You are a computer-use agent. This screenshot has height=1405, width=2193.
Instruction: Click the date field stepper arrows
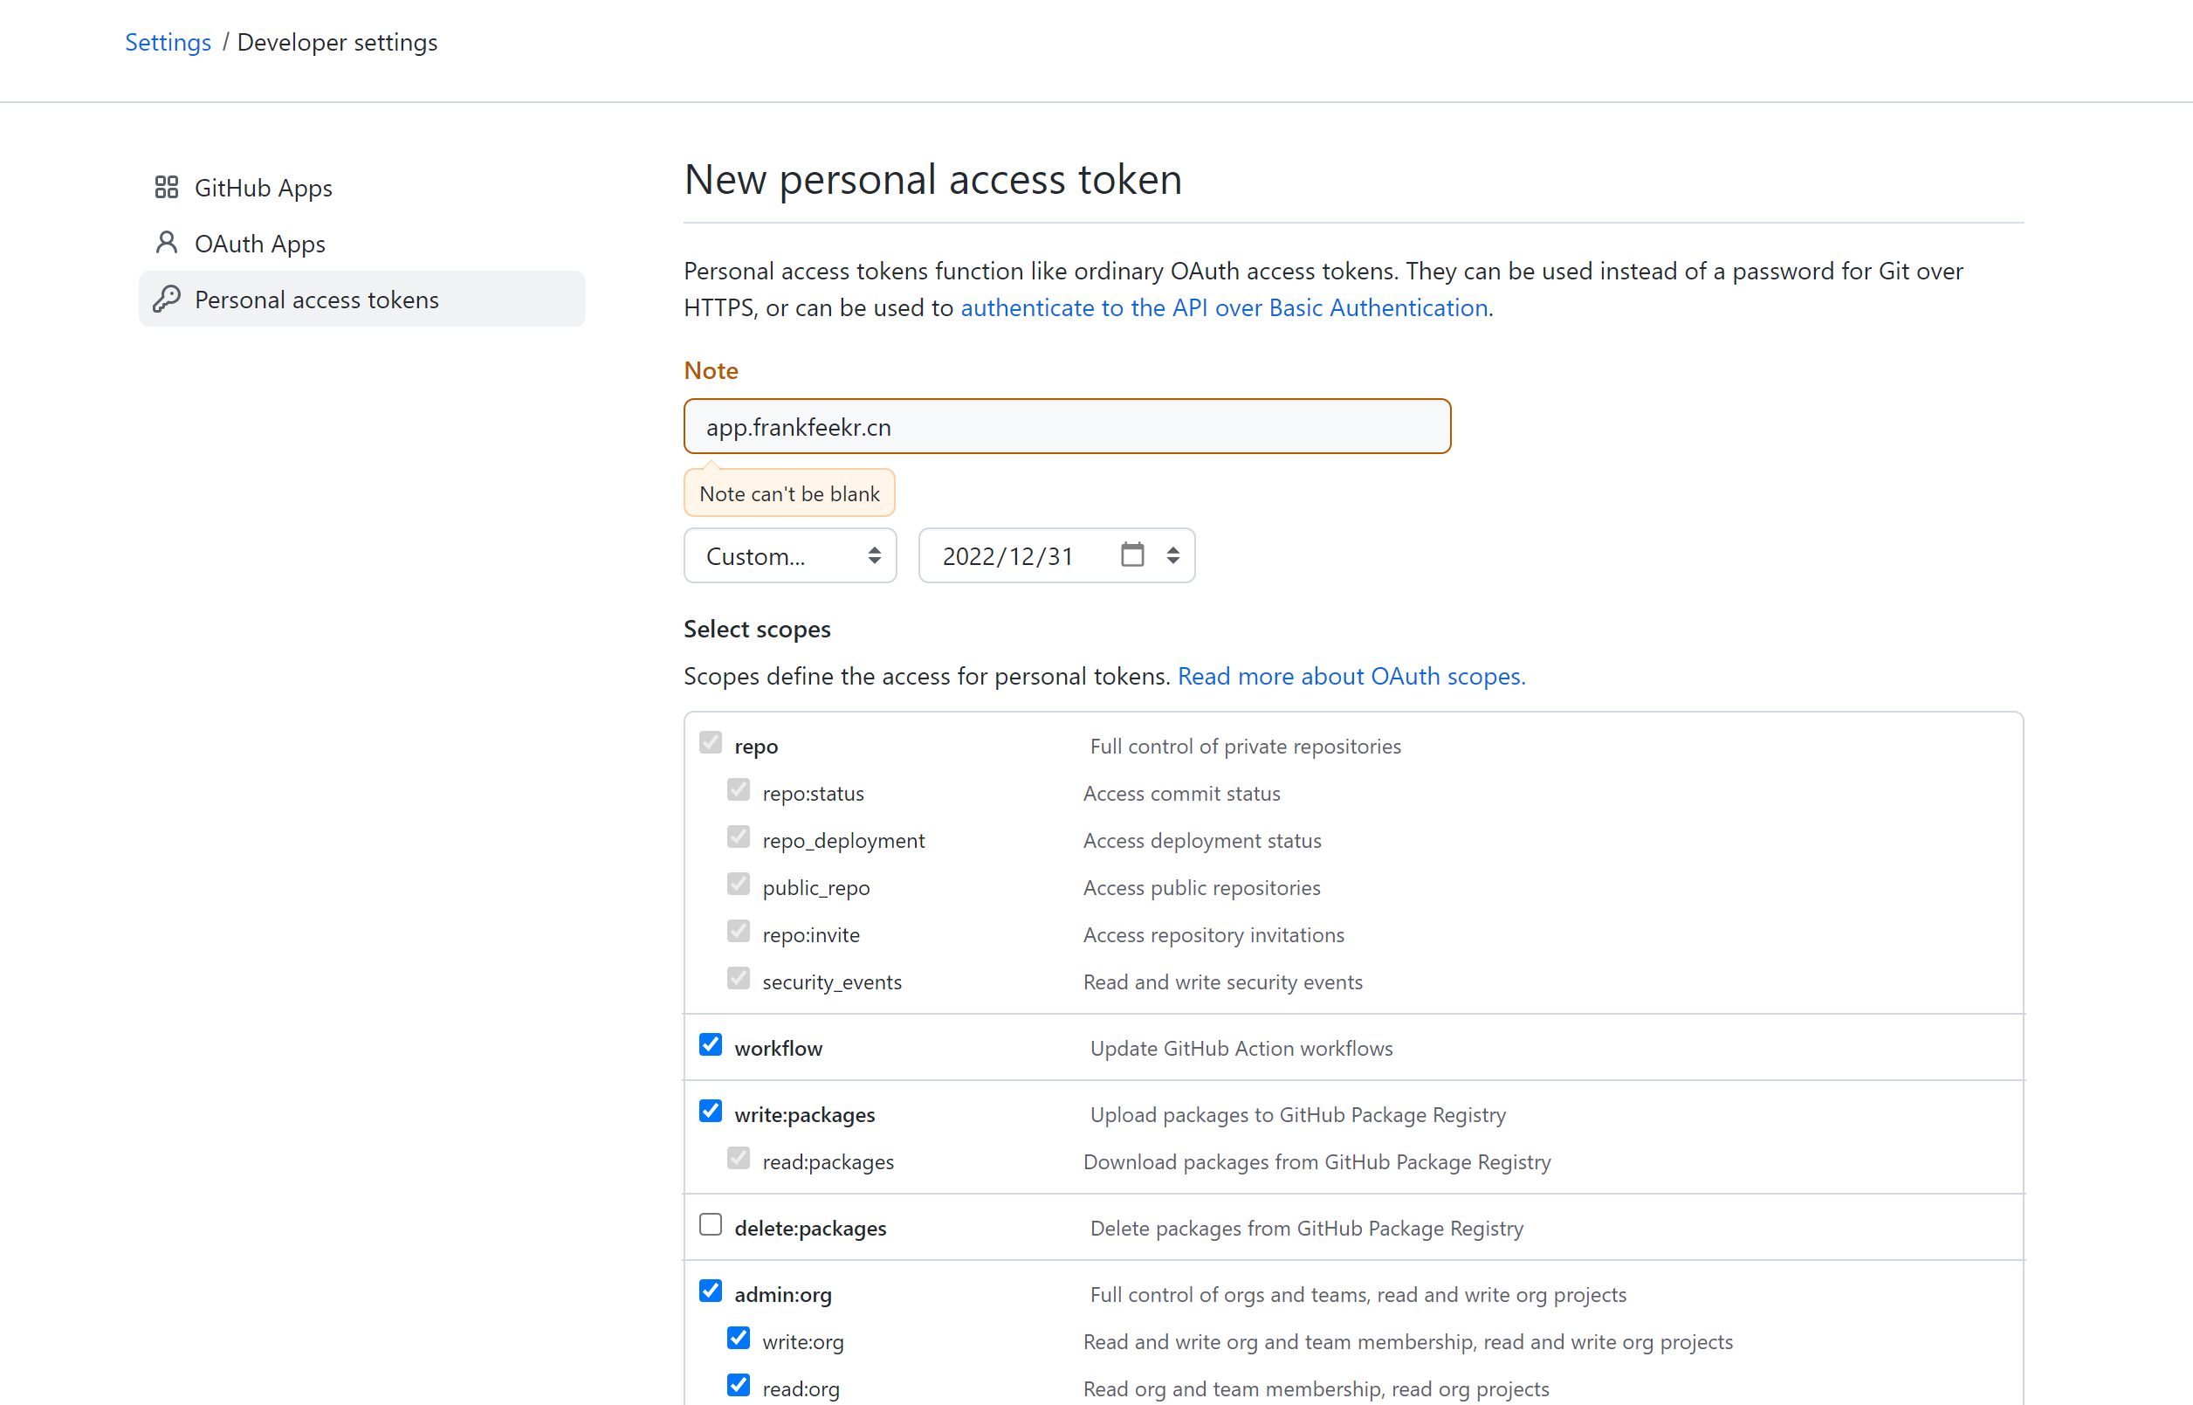pyautogui.click(x=1172, y=555)
